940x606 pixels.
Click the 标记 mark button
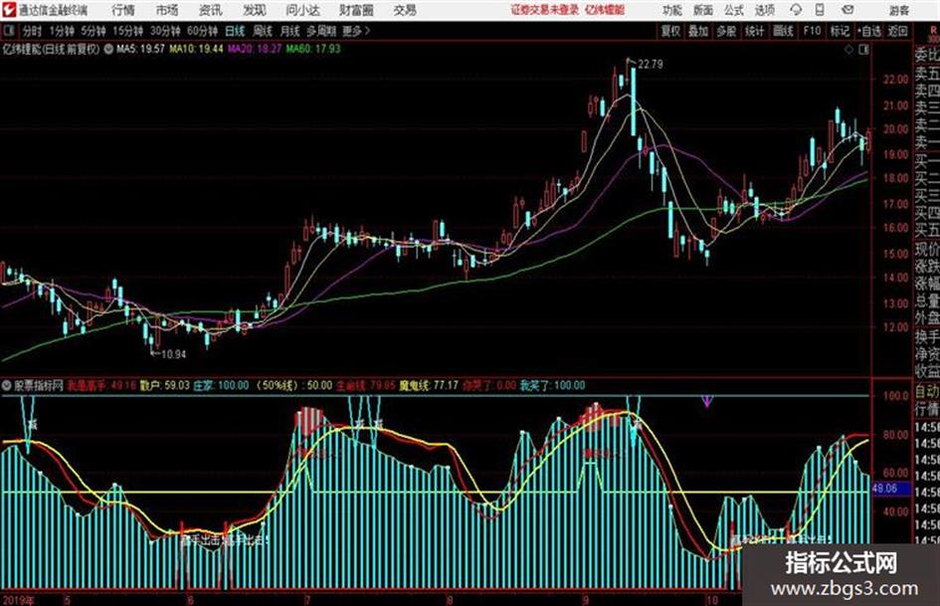(840, 31)
